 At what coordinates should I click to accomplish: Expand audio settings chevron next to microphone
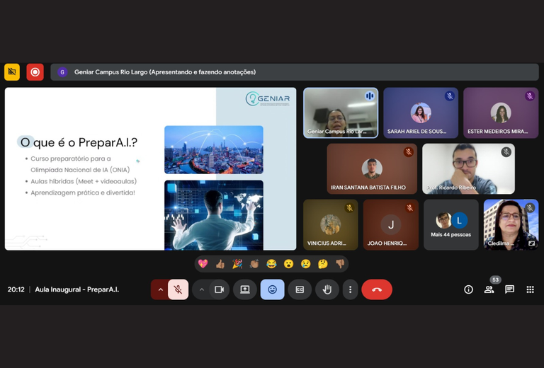tap(160, 289)
